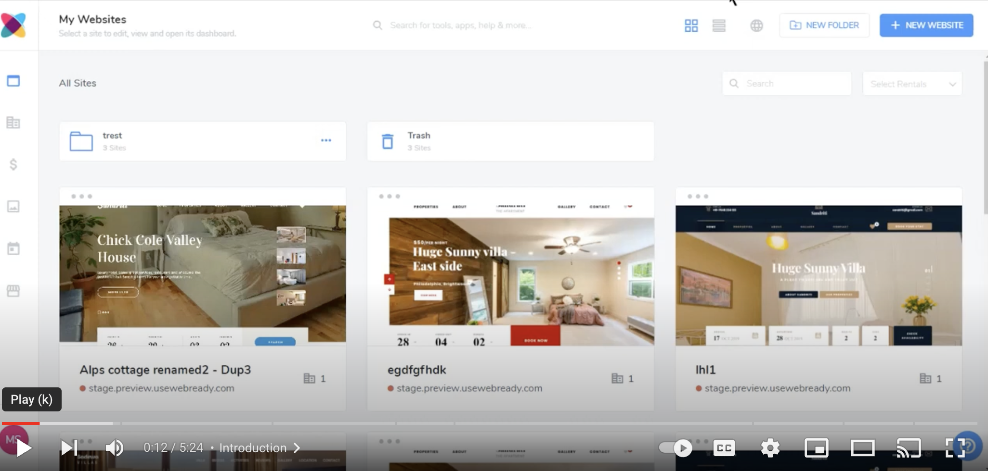
Task: Expand the Select Rentals dropdown
Action: pyautogui.click(x=912, y=84)
